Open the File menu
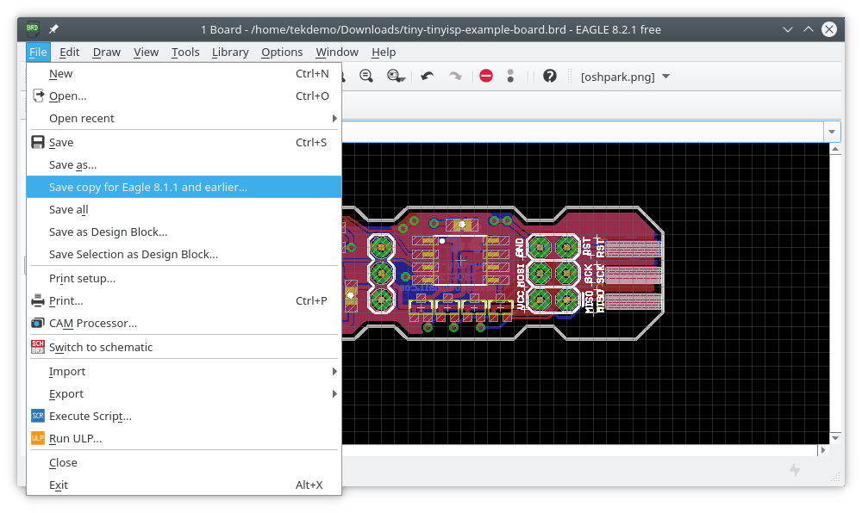Image resolution: width=862 pixels, height=513 pixels. 38,53
